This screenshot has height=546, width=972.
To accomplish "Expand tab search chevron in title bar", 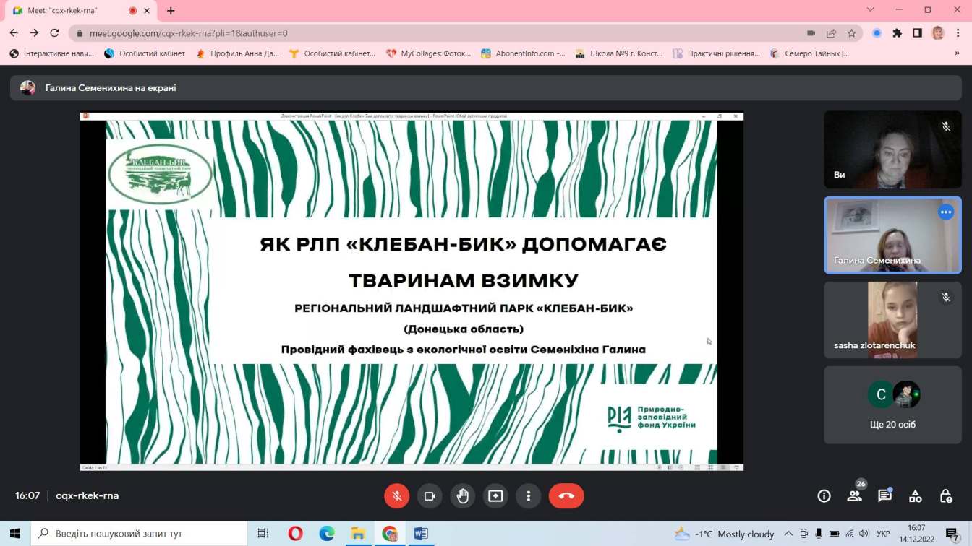I will [871, 10].
